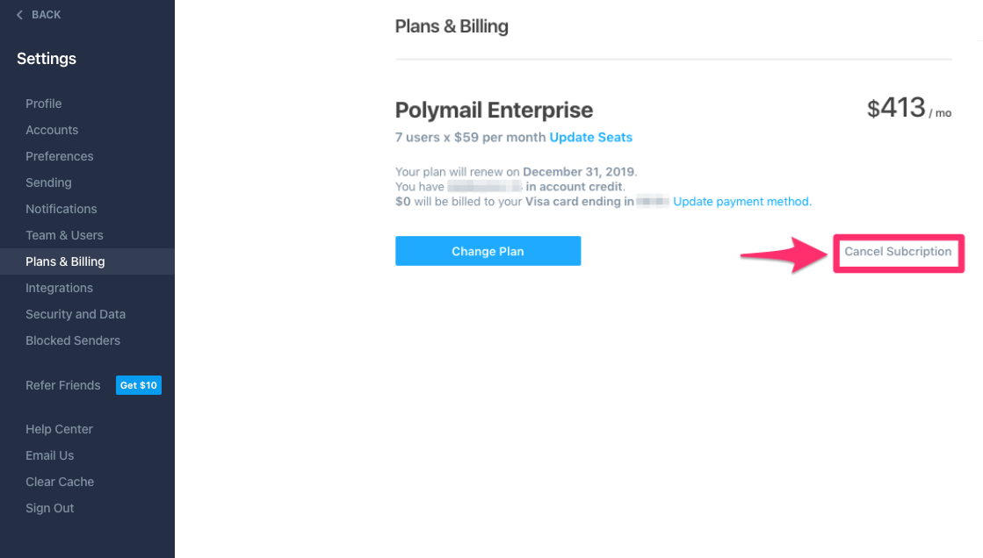Click the Back chevron arrow icon
The image size is (983, 558).
(19, 15)
